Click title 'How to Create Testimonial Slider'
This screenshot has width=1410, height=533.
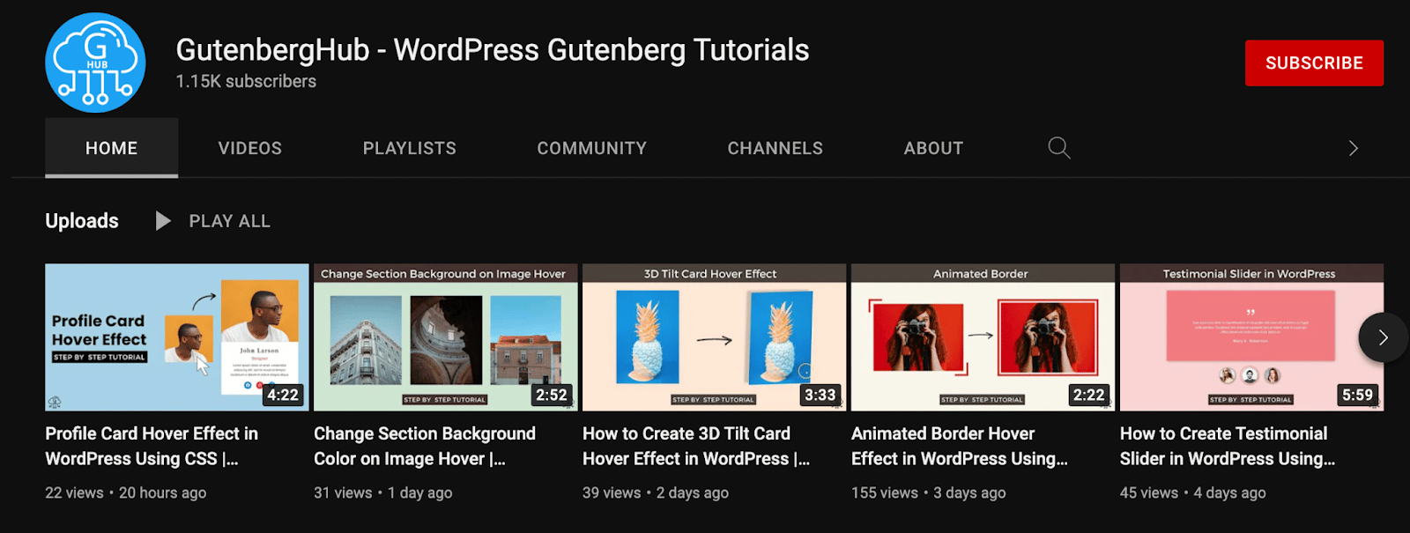click(1228, 446)
